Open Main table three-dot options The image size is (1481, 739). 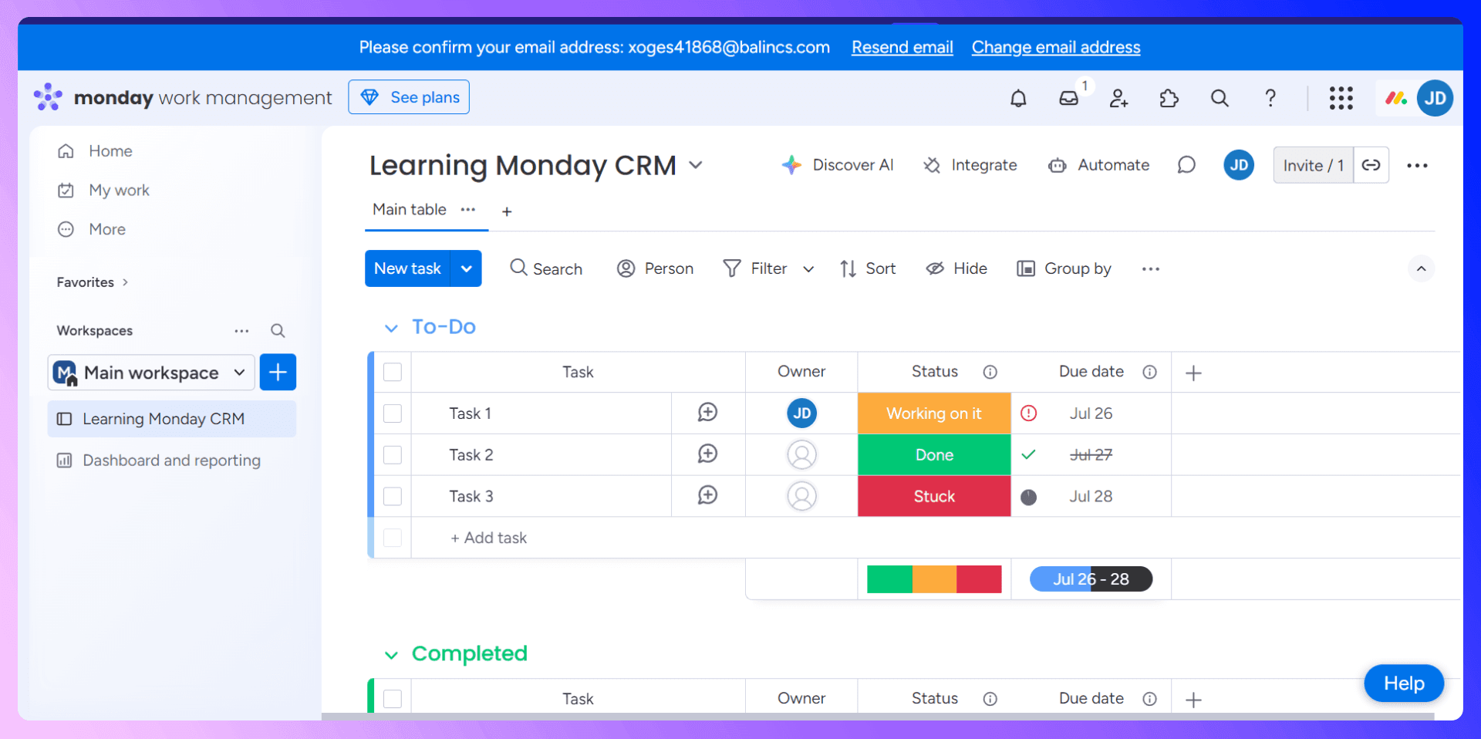tap(468, 210)
